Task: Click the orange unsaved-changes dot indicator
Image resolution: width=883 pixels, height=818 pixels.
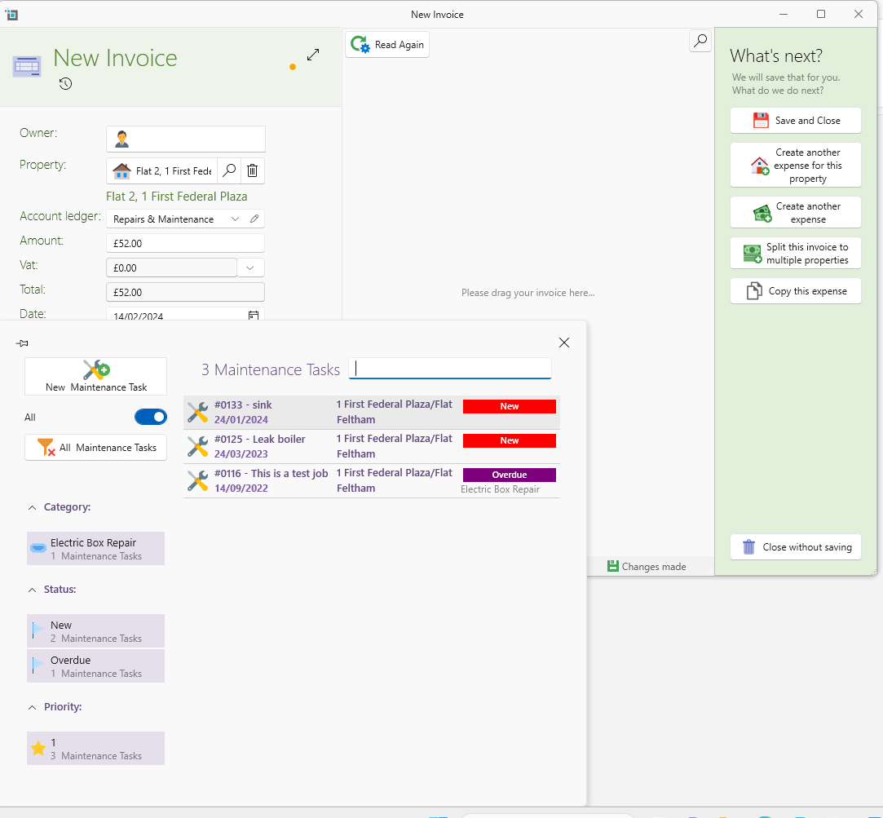Action: 292,67
